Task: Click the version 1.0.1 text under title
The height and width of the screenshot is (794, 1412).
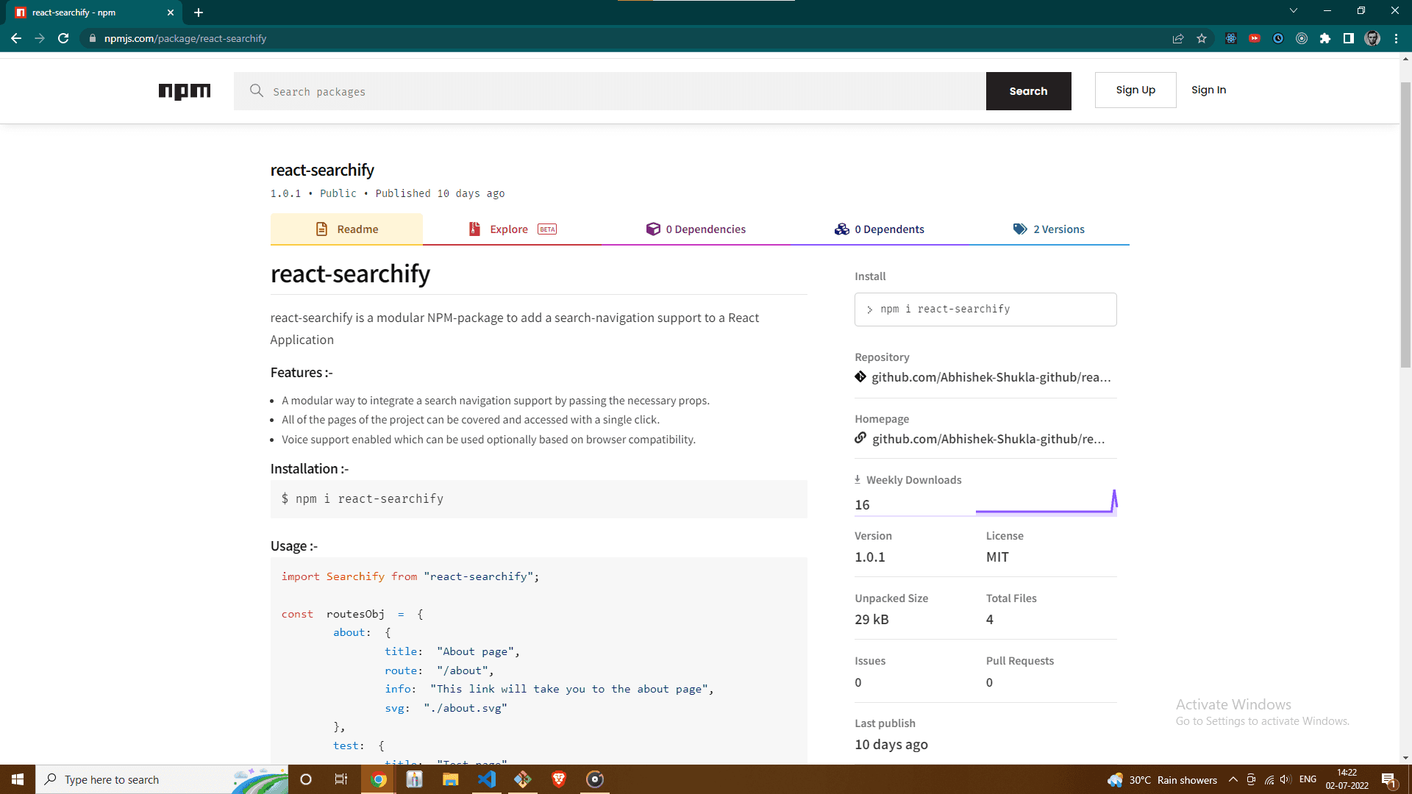Action: click(x=285, y=193)
